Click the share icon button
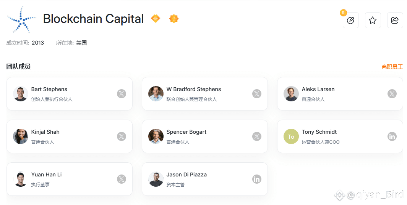Screen dimensions: 407x205 395,21
